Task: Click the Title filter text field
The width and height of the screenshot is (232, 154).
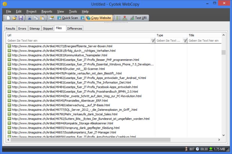Action: [x=204, y=41]
